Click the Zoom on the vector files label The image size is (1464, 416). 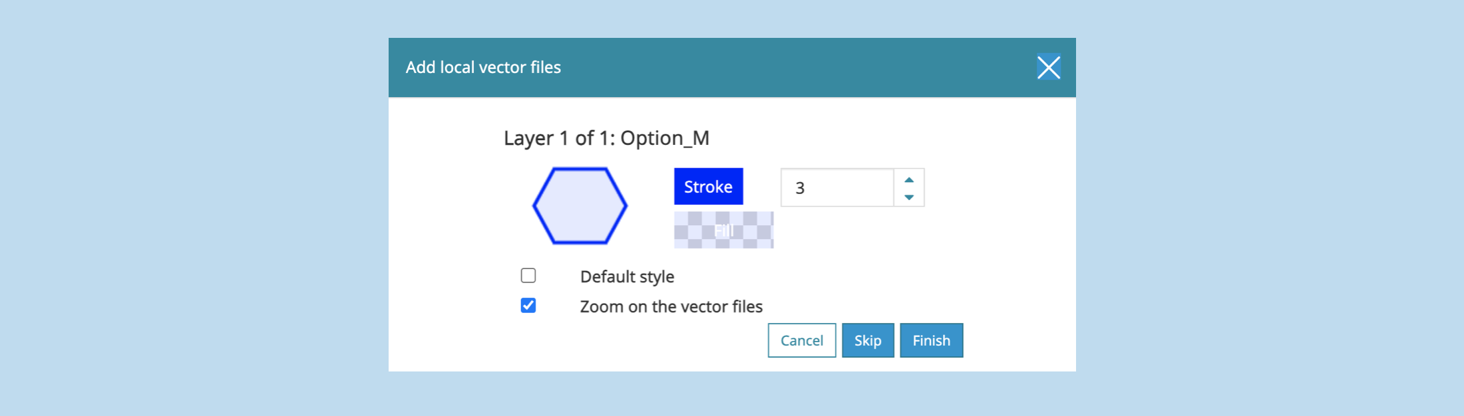coord(671,306)
